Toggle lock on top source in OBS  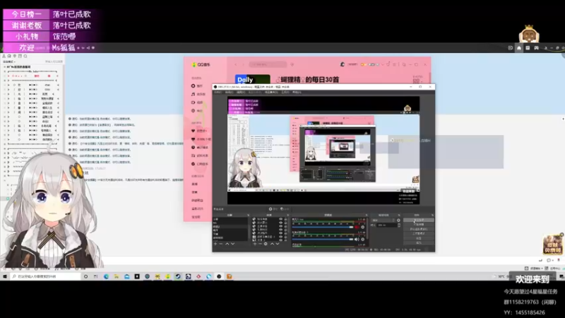coord(286,219)
